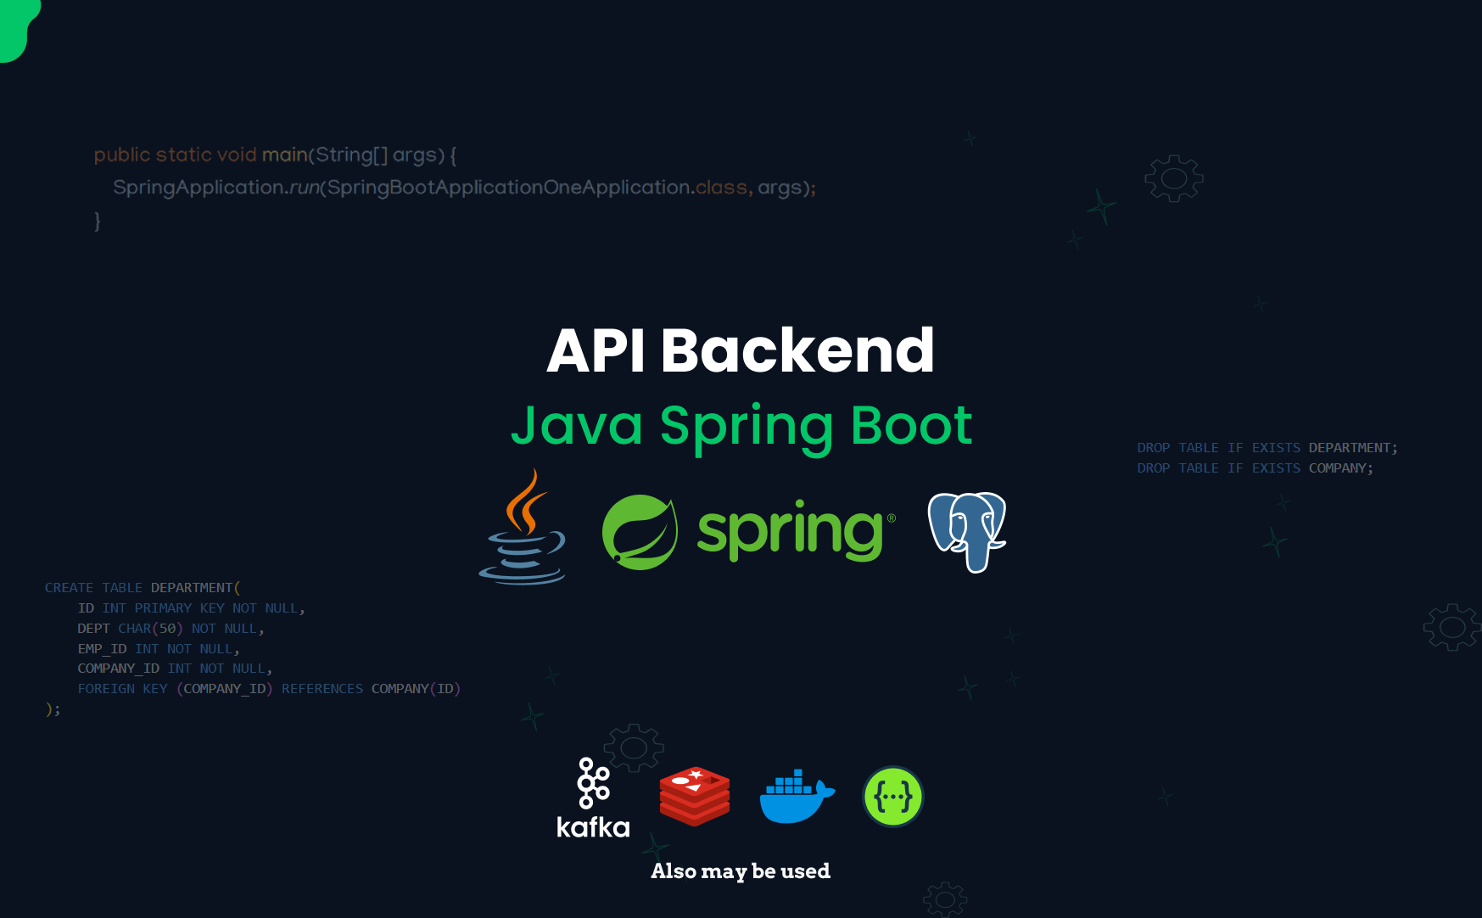Click the 'CREATE TABLE DEPARTMENT' code line
The height and width of the screenshot is (918, 1482).
click(x=143, y=588)
